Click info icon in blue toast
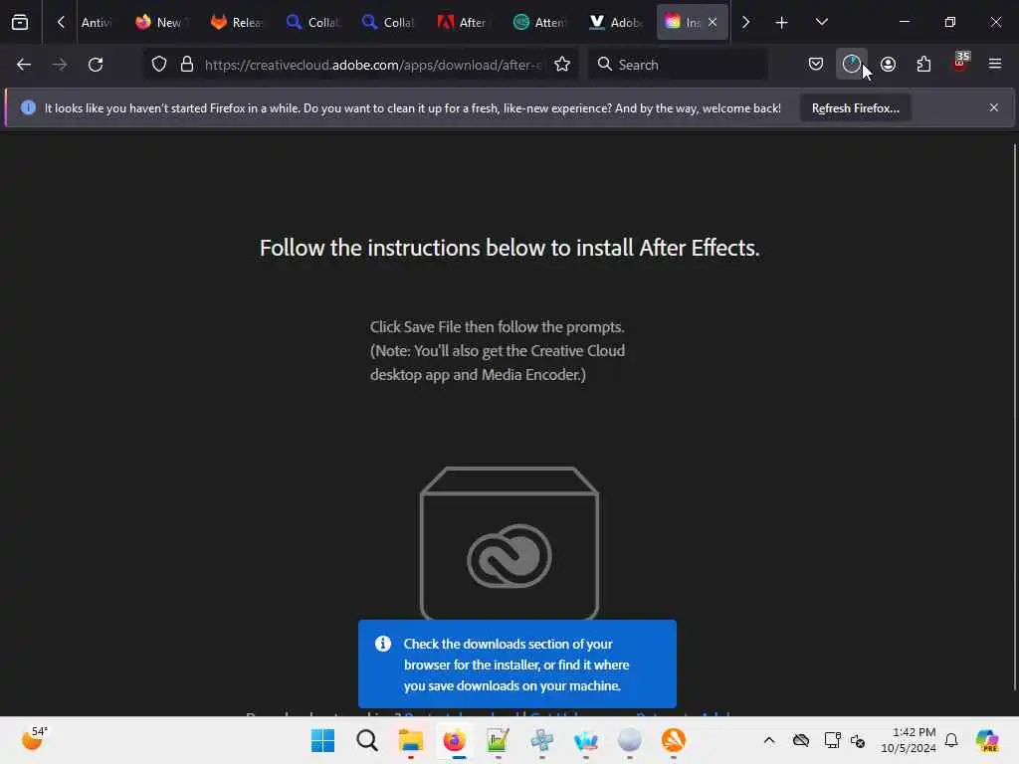The height and width of the screenshot is (764, 1019). click(x=383, y=644)
